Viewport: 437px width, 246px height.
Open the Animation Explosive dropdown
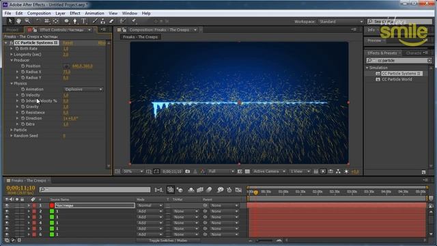point(83,90)
